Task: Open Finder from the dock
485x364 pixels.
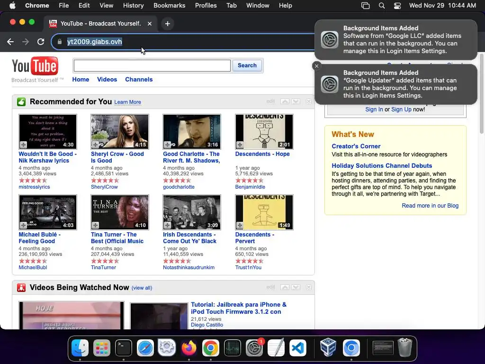Action: point(80,347)
